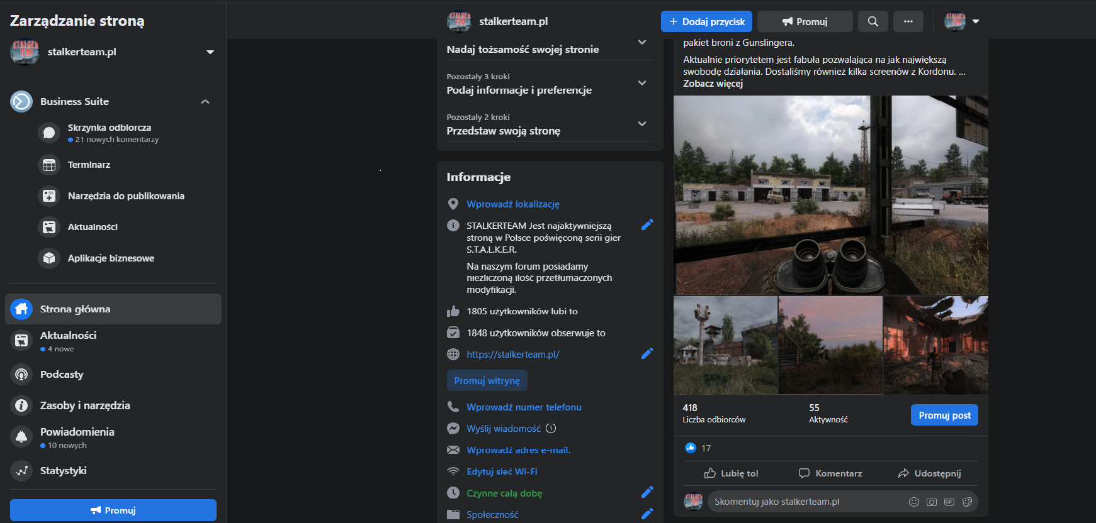Click in the Skomentuj jako stalkerteam.pl field

click(807, 502)
